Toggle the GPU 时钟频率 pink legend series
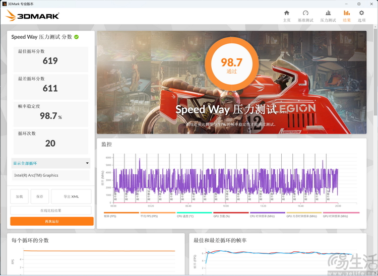 tap(341, 215)
